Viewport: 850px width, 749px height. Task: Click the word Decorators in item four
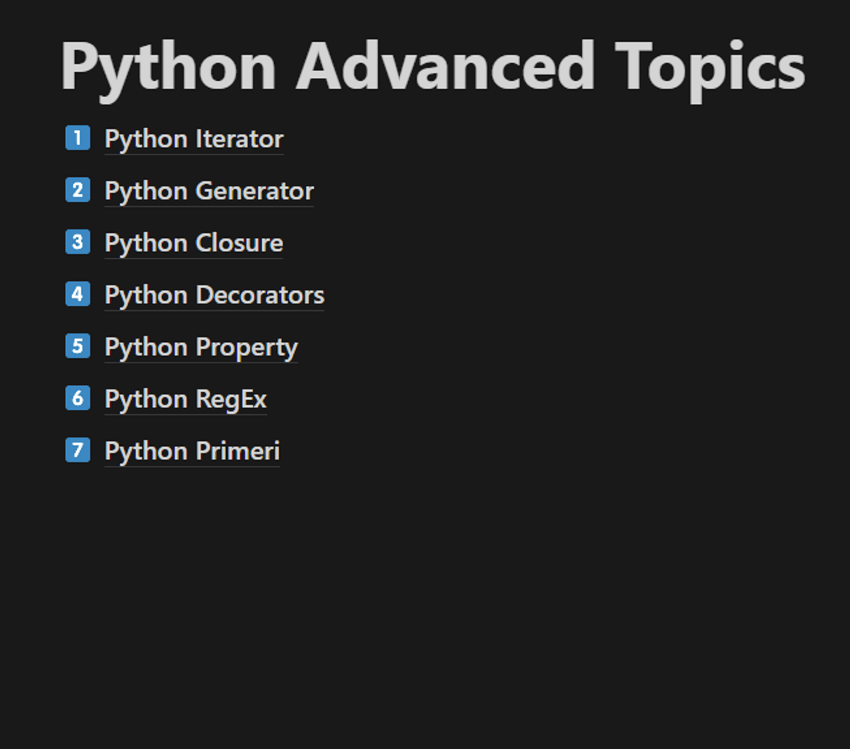click(259, 295)
